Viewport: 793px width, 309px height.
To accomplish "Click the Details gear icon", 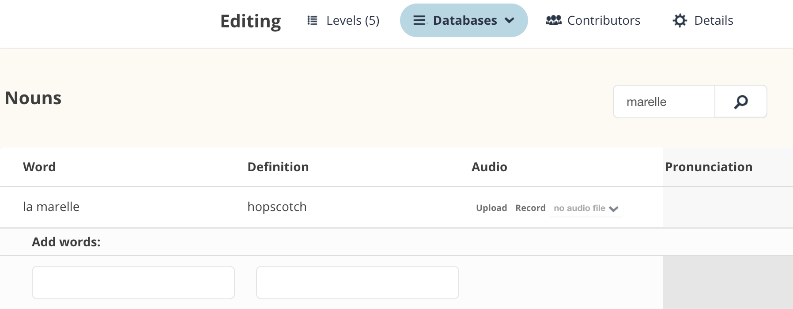I will click(680, 20).
